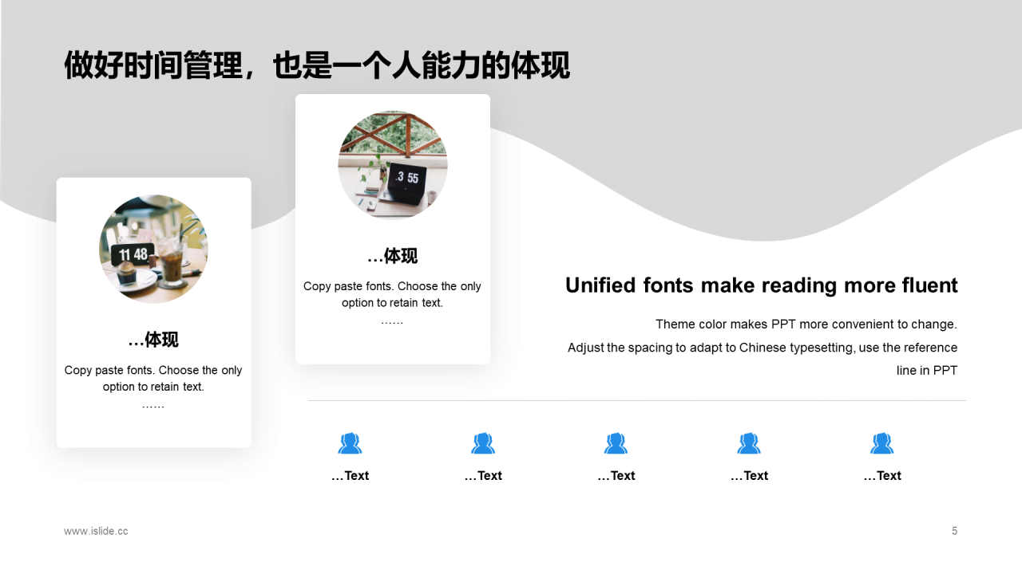Select the middle blue person icon
This screenshot has width=1022, height=574.
(616, 443)
